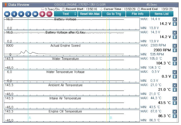Expand the Engine Oil Temperature graph
Screen dimensions: 181x125
[175, 116]
